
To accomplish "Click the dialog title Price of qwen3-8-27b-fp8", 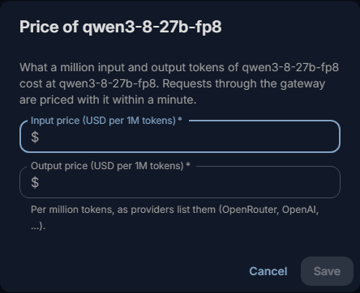I will point(121,27).
